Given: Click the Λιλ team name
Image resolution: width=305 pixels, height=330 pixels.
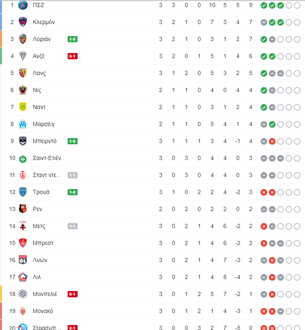Looking at the screenshot, I should (37, 277).
